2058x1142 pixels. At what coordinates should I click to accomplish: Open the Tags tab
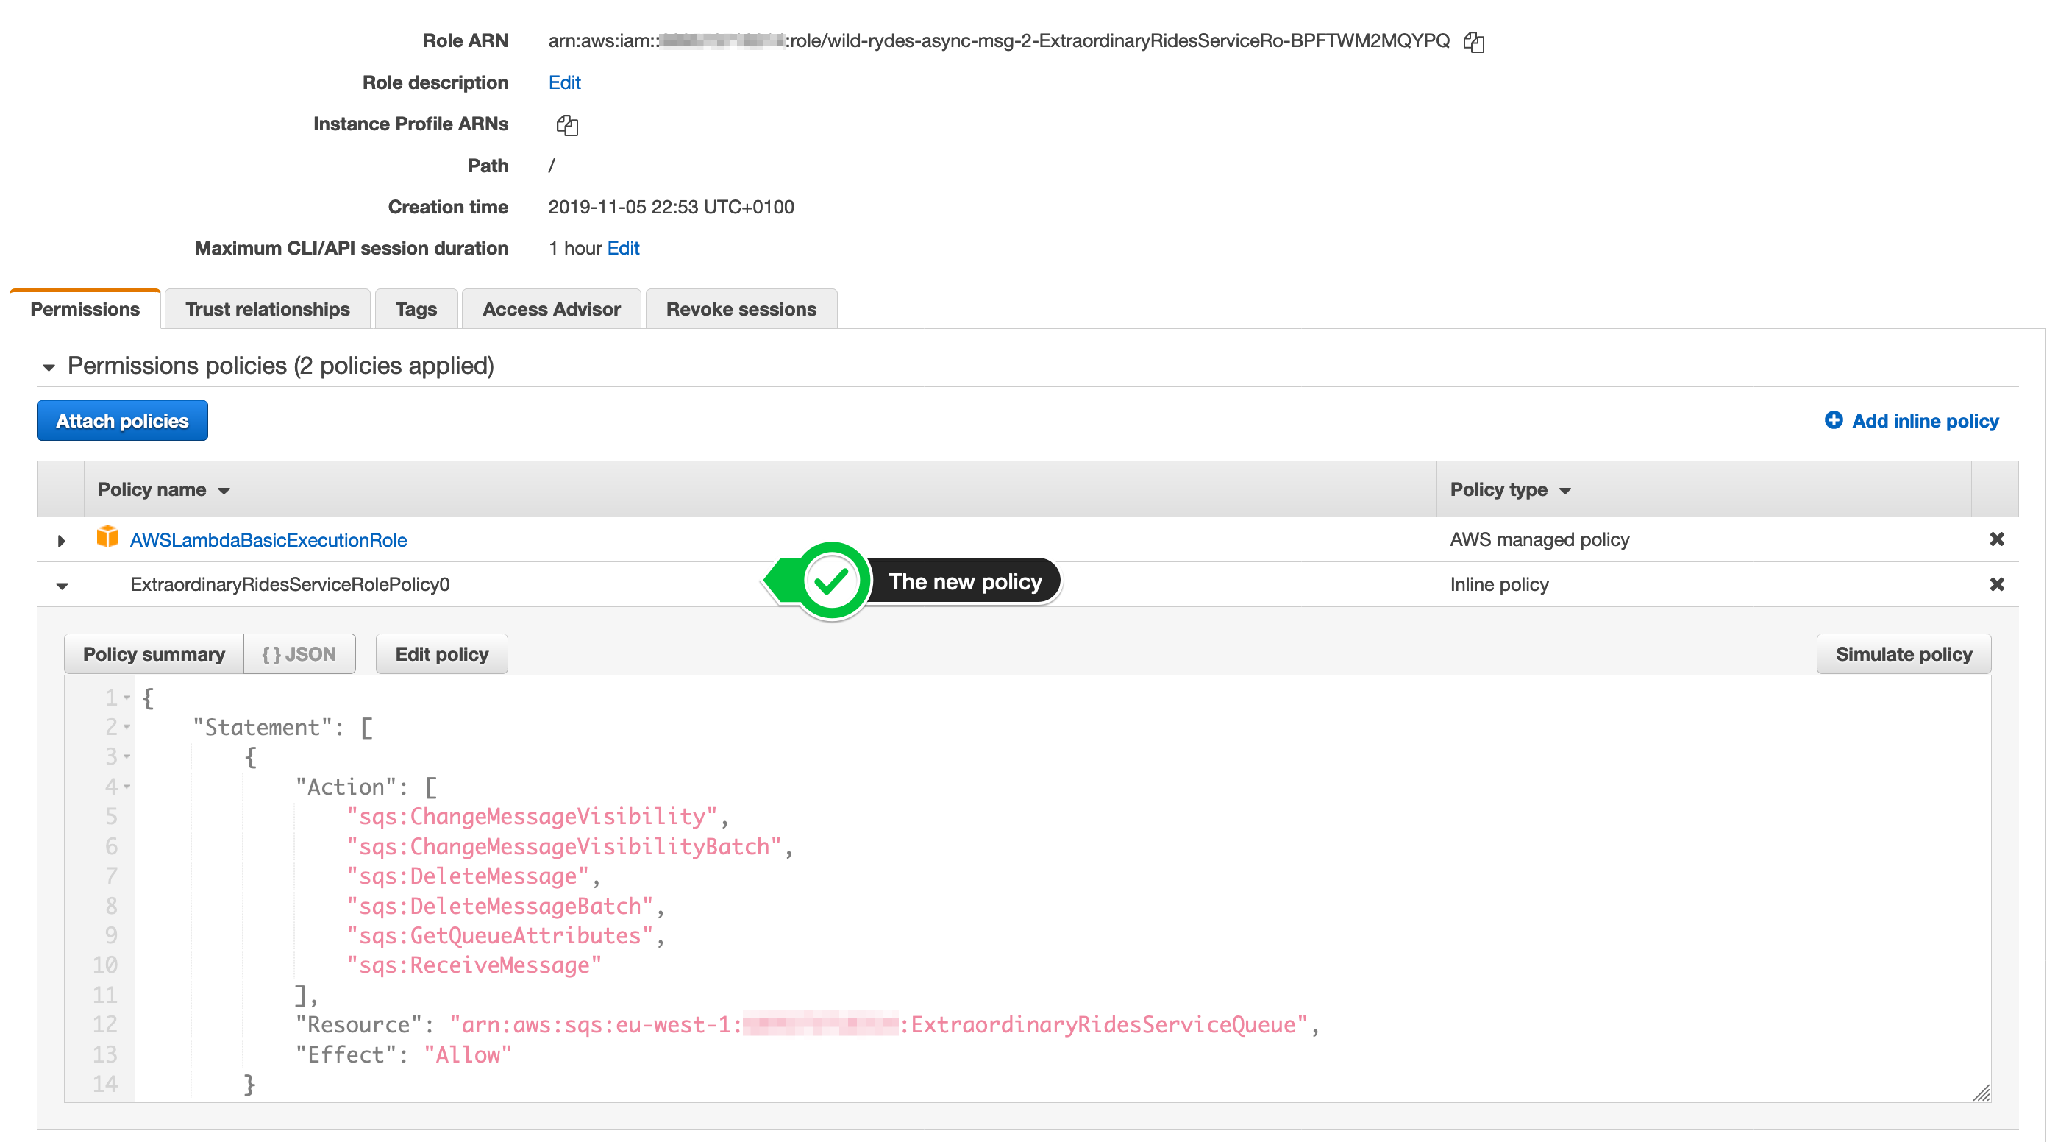click(416, 309)
